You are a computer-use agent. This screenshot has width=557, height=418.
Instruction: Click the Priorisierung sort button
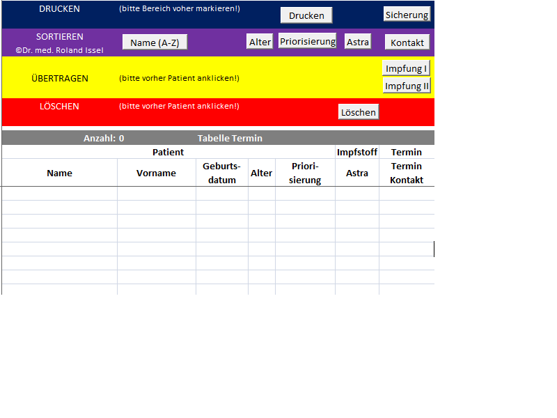pos(308,41)
